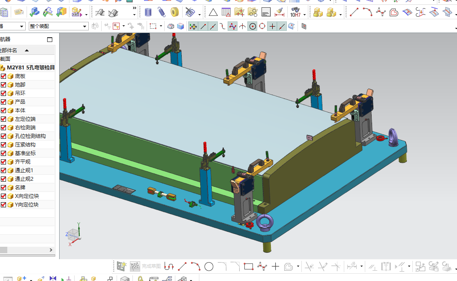Click the folder with crosshairs icon
This screenshot has height=281, width=457.
tap(239, 12)
